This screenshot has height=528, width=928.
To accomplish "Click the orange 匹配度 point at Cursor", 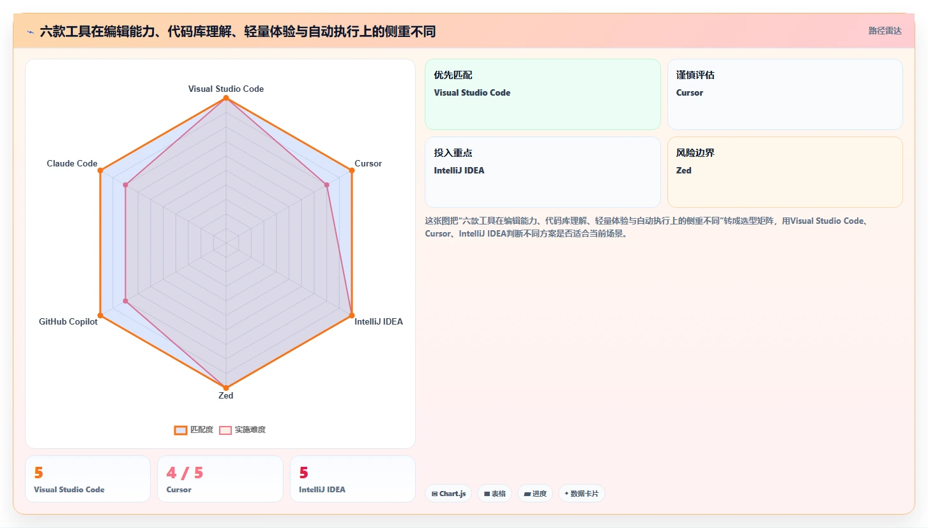I will (352, 170).
